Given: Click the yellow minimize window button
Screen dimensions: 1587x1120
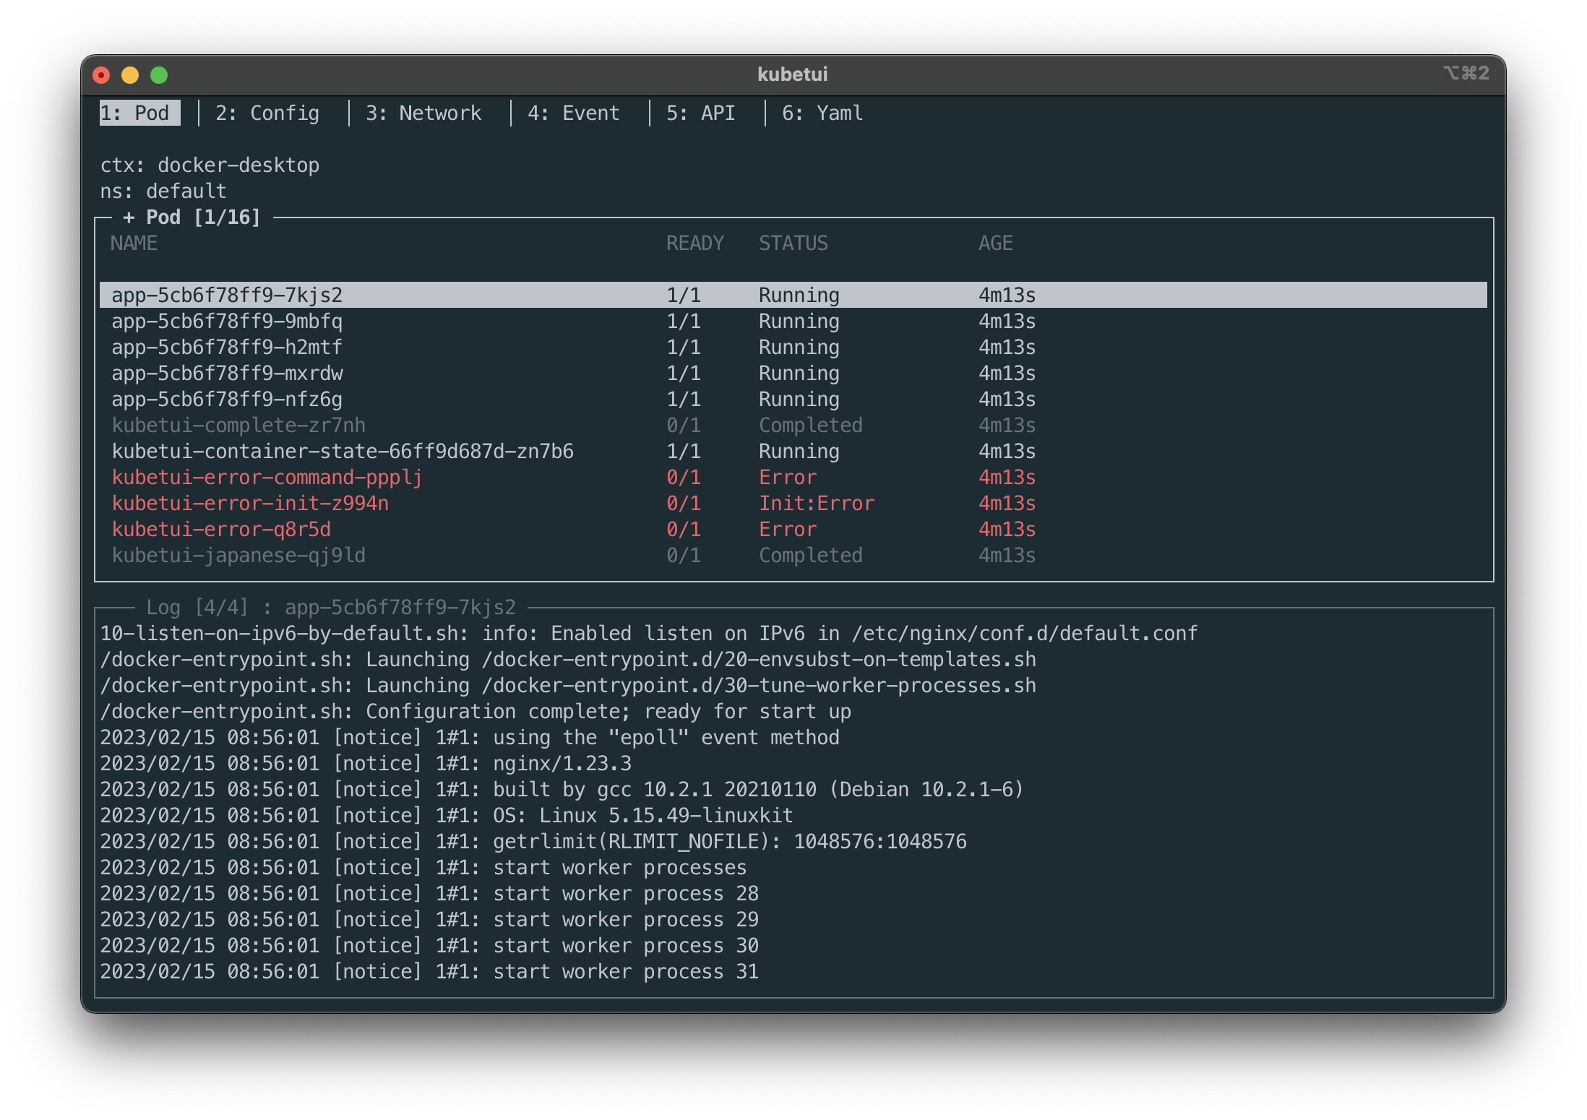Looking at the screenshot, I should (x=130, y=75).
